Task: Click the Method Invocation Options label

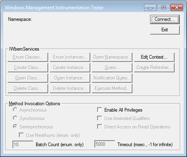Action: pyautogui.click(x=35, y=104)
